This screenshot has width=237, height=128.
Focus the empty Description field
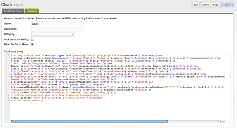[x=58, y=29]
